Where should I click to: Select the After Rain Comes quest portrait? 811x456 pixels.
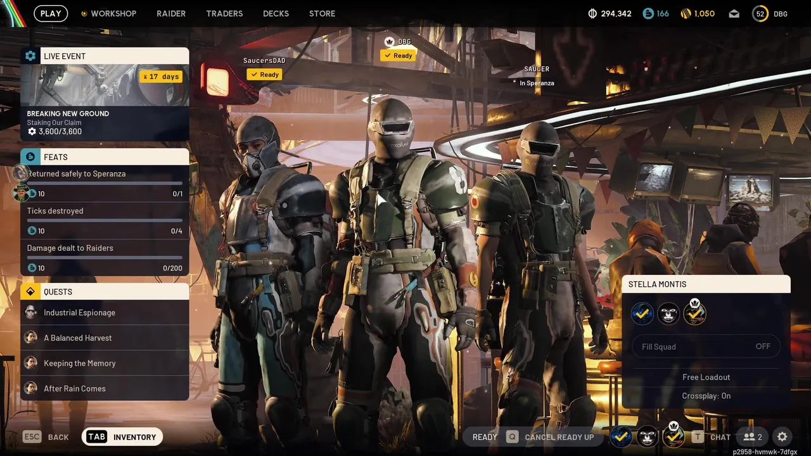tap(30, 388)
